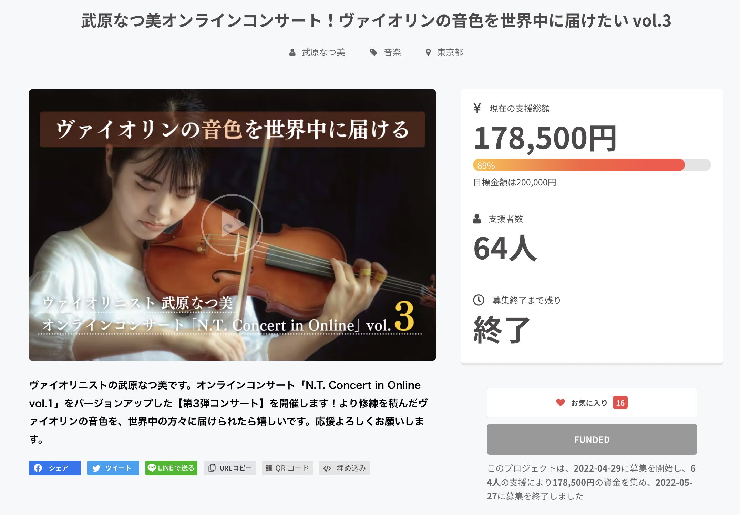Click the embed code brackets icon
Screen dimensions: 740x515
327,468
